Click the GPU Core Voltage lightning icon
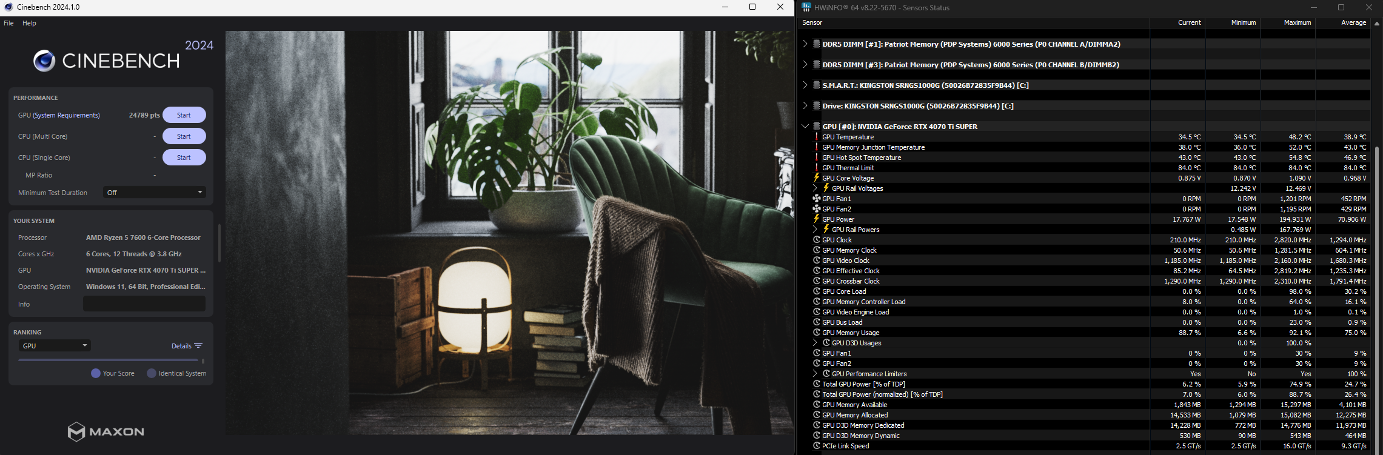 pos(817,178)
